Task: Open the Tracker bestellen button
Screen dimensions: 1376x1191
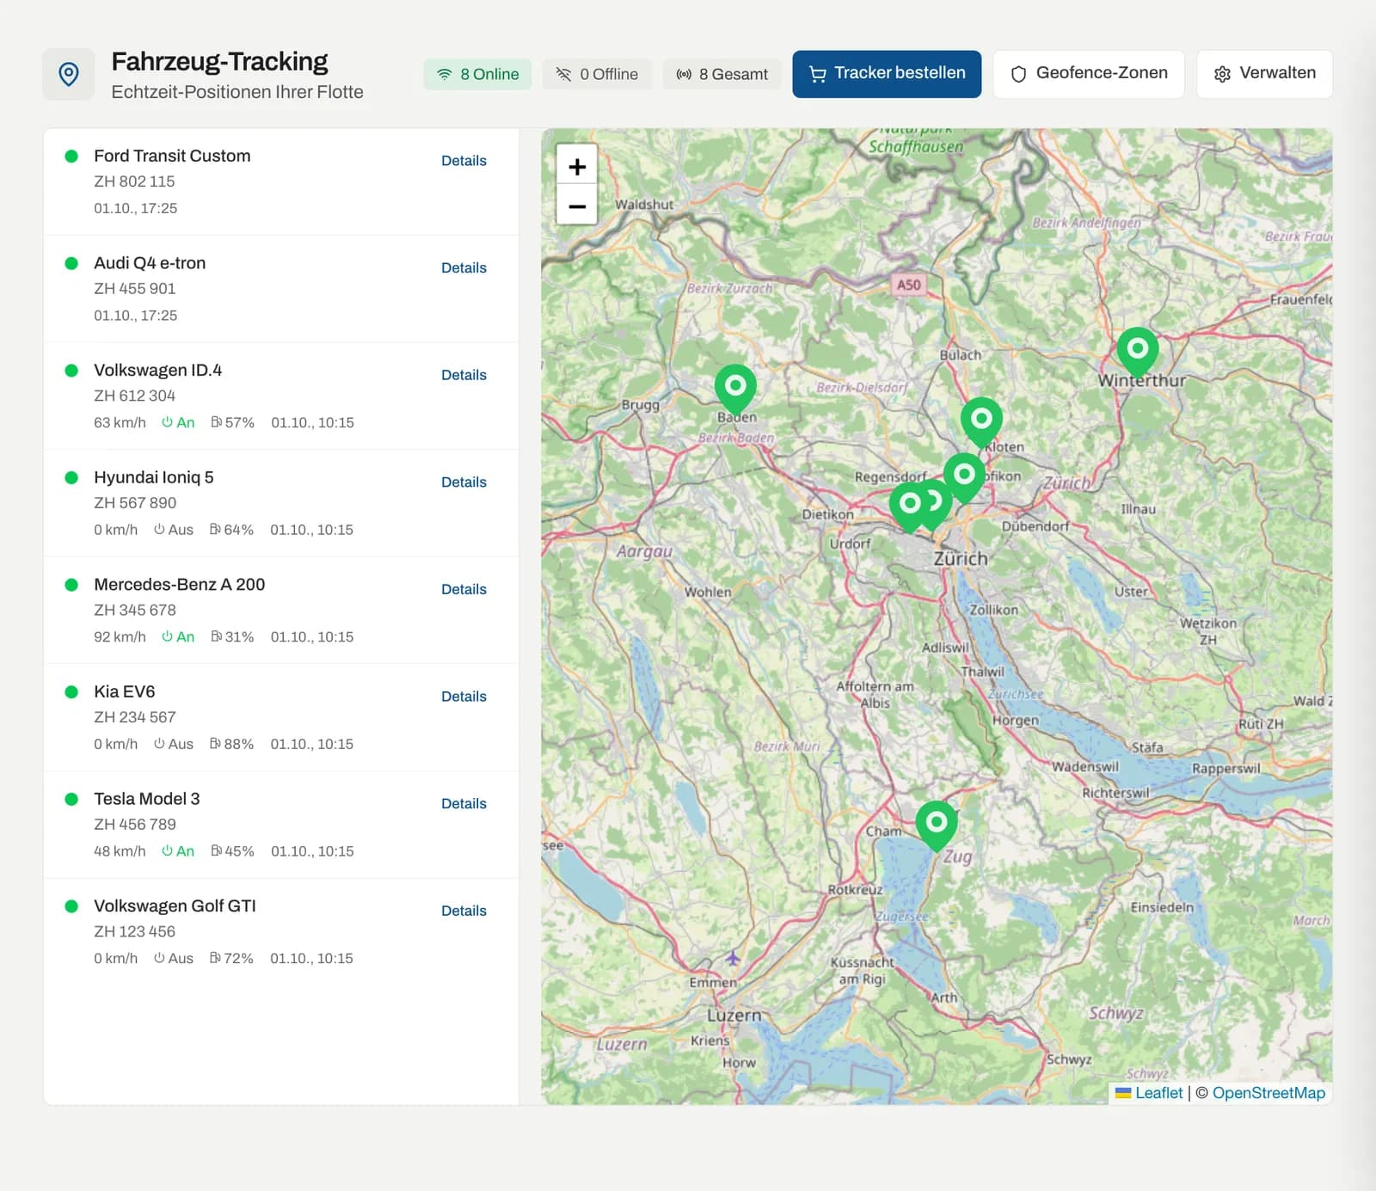Action: (887, 74)
